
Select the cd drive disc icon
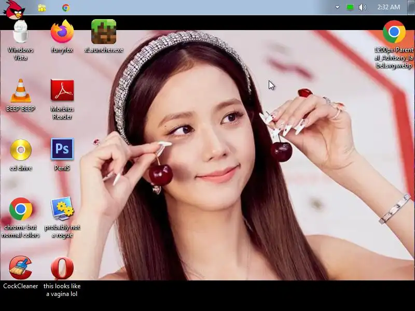tap(21, 150)
